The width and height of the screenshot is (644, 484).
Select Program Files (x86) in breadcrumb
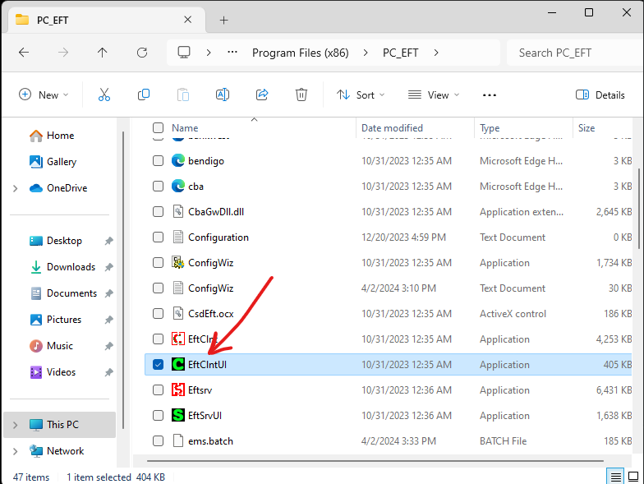[300, 53]
